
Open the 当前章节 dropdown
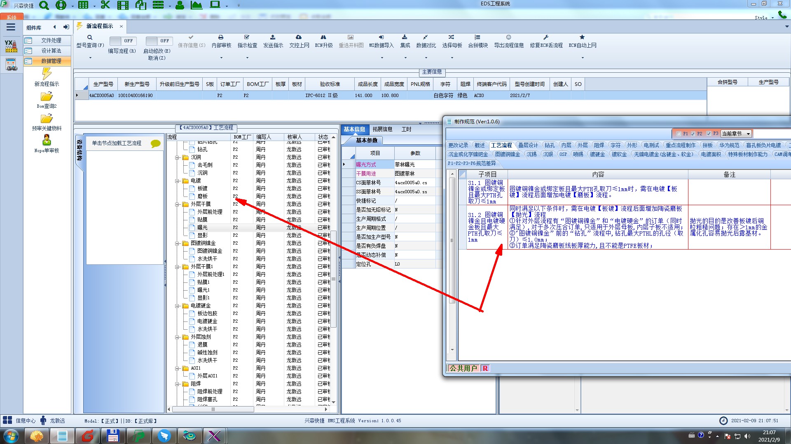pyautogui.click(x=748, y=134)
